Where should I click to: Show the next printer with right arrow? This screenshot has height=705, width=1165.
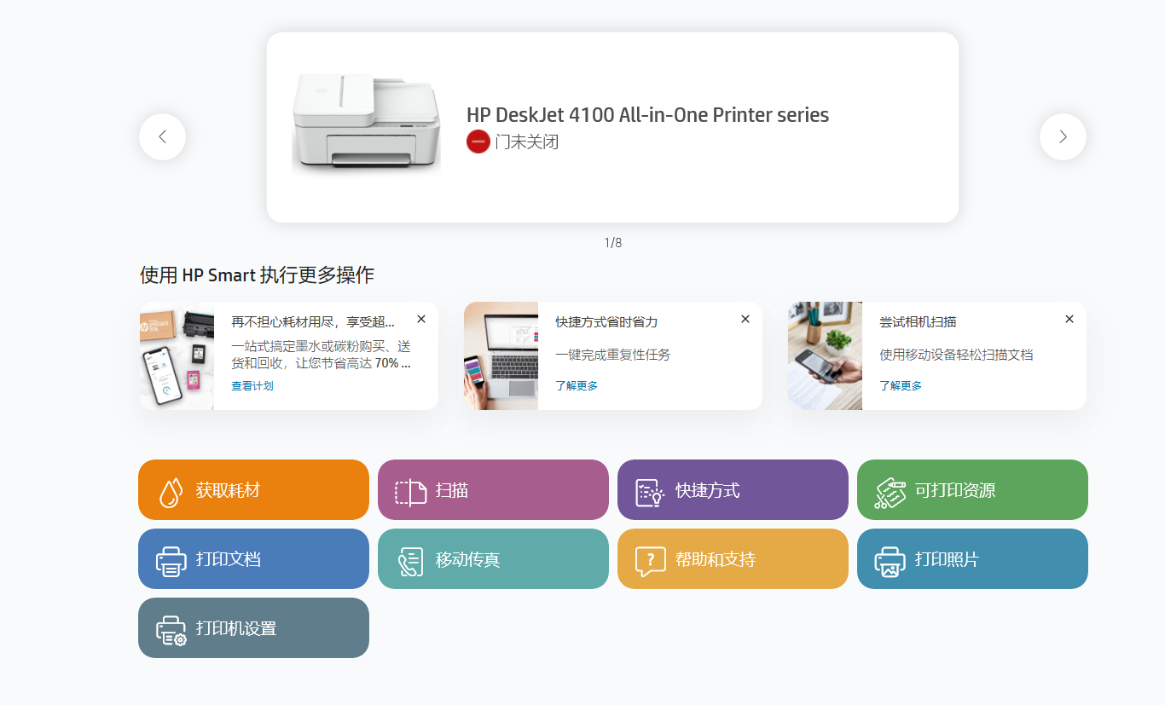(1063, 136)
